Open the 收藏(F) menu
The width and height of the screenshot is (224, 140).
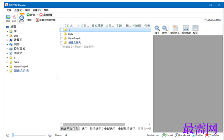coord(37,10)
